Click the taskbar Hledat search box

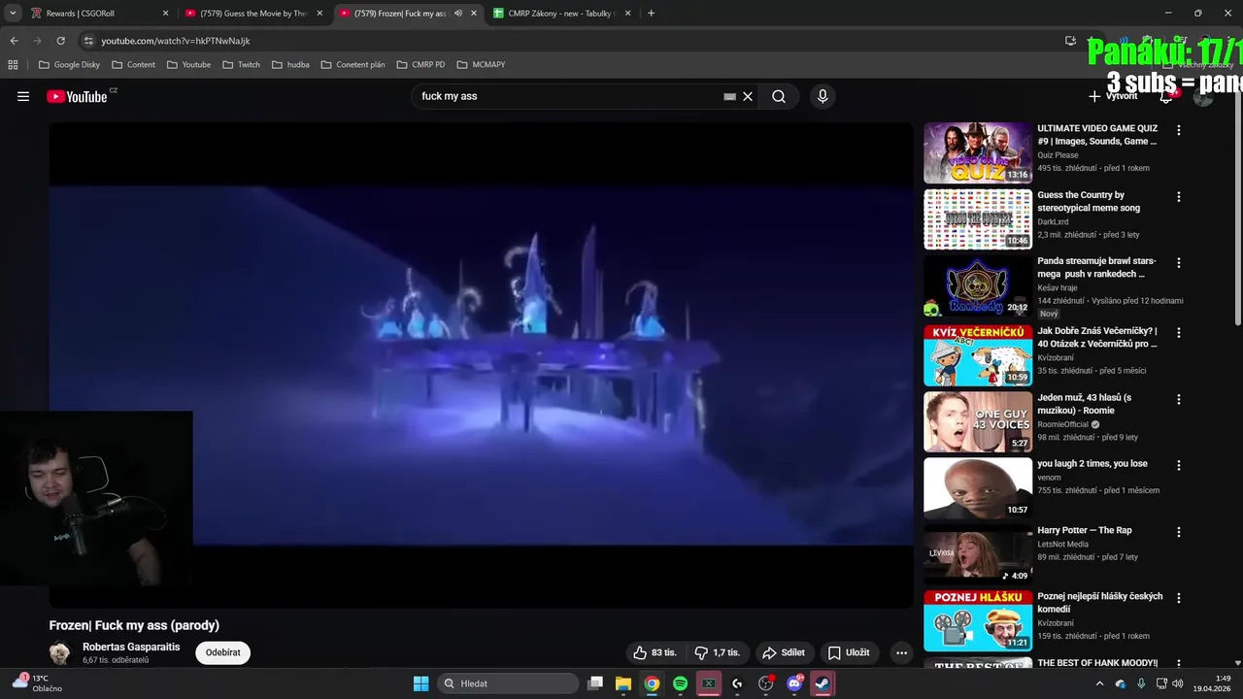pos(507,683)
